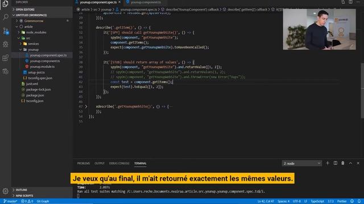Click 'article' in the breadcrumb path
Image resolution: width=364 pixels, height=204 pixels.
pyautogui.click(x=85, y=10)
